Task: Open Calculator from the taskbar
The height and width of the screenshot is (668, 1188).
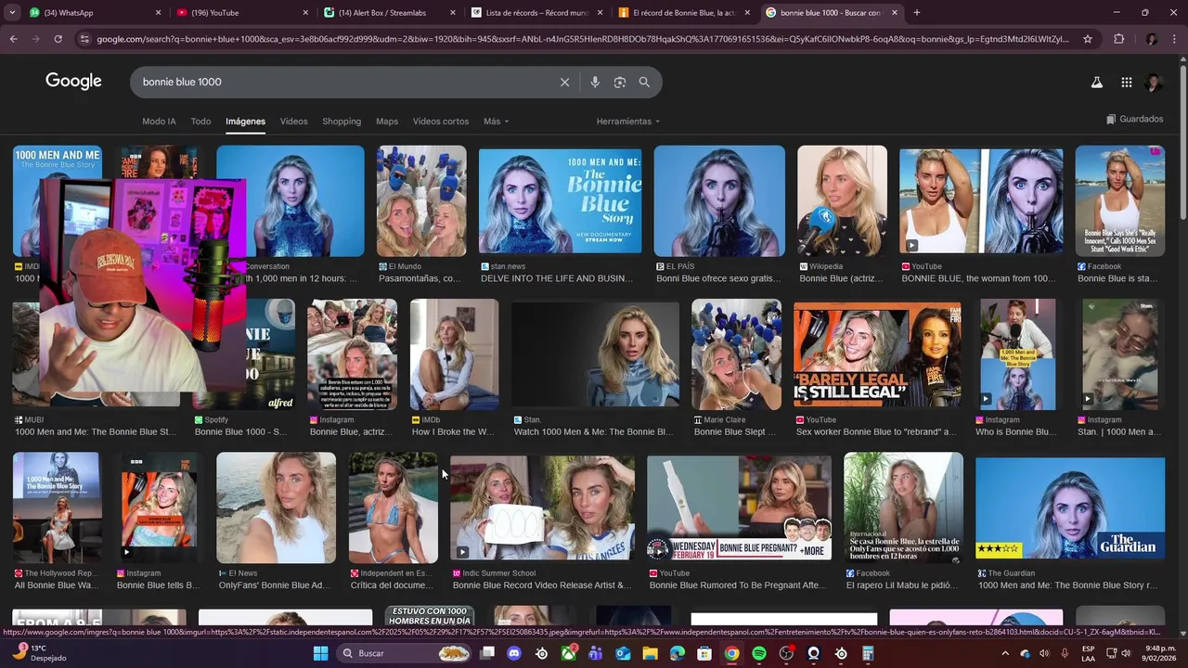Action: 868,653
